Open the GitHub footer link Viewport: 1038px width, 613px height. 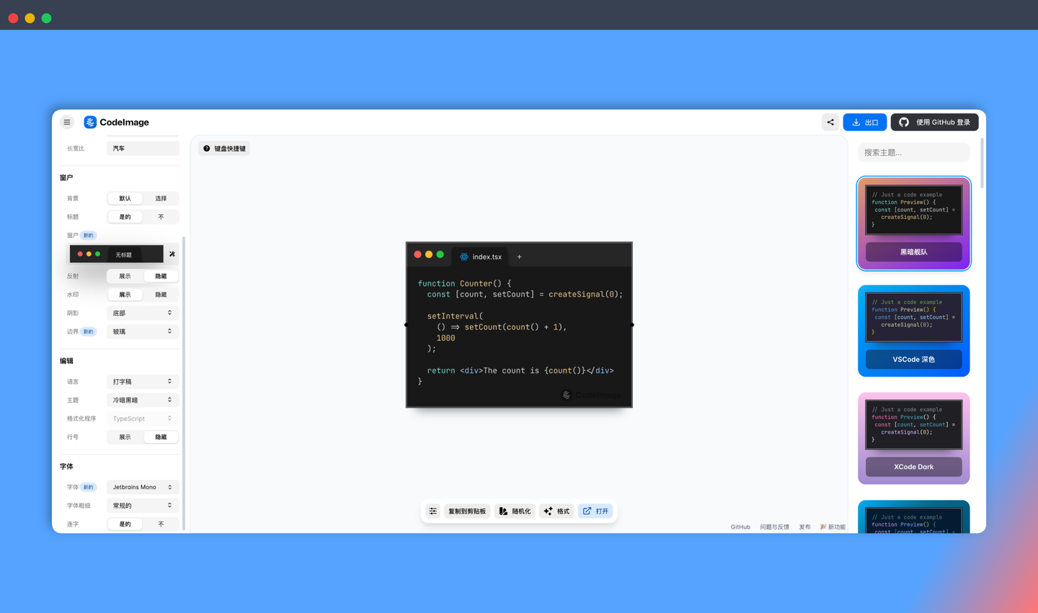pos(740,527)
